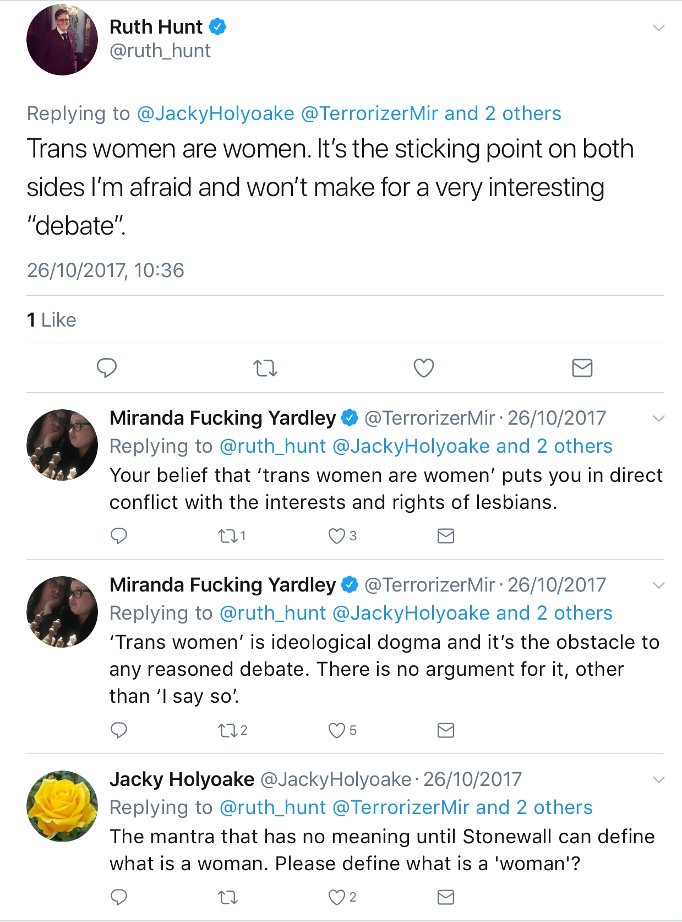Open dropdown arrow on Jacky Holyoake's tweet
Viewport: 682px width, 922px height.
(658, 780)
